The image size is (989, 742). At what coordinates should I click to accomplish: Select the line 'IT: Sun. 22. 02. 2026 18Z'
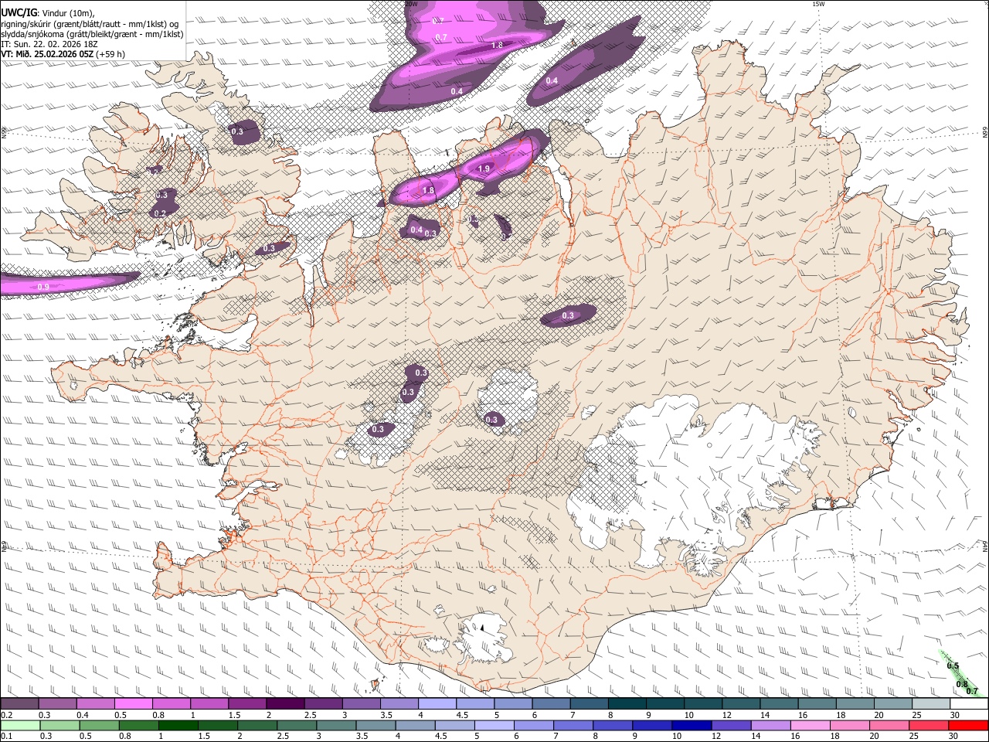coord(49,44)
